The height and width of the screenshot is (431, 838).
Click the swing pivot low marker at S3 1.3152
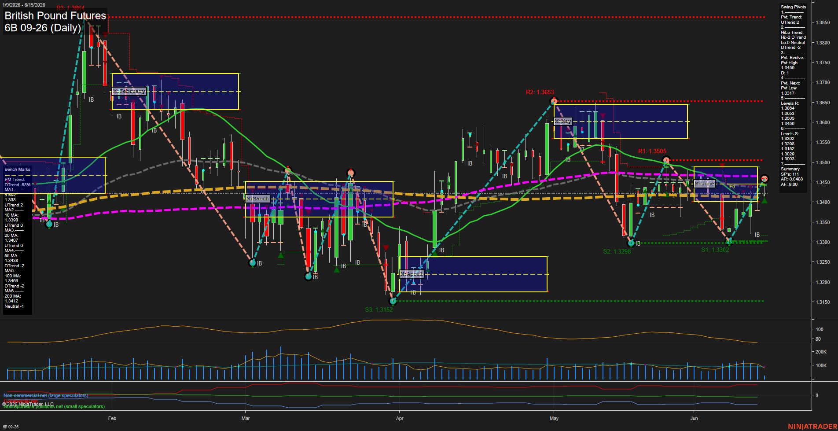pyautogui.click(x=393, y=301)
